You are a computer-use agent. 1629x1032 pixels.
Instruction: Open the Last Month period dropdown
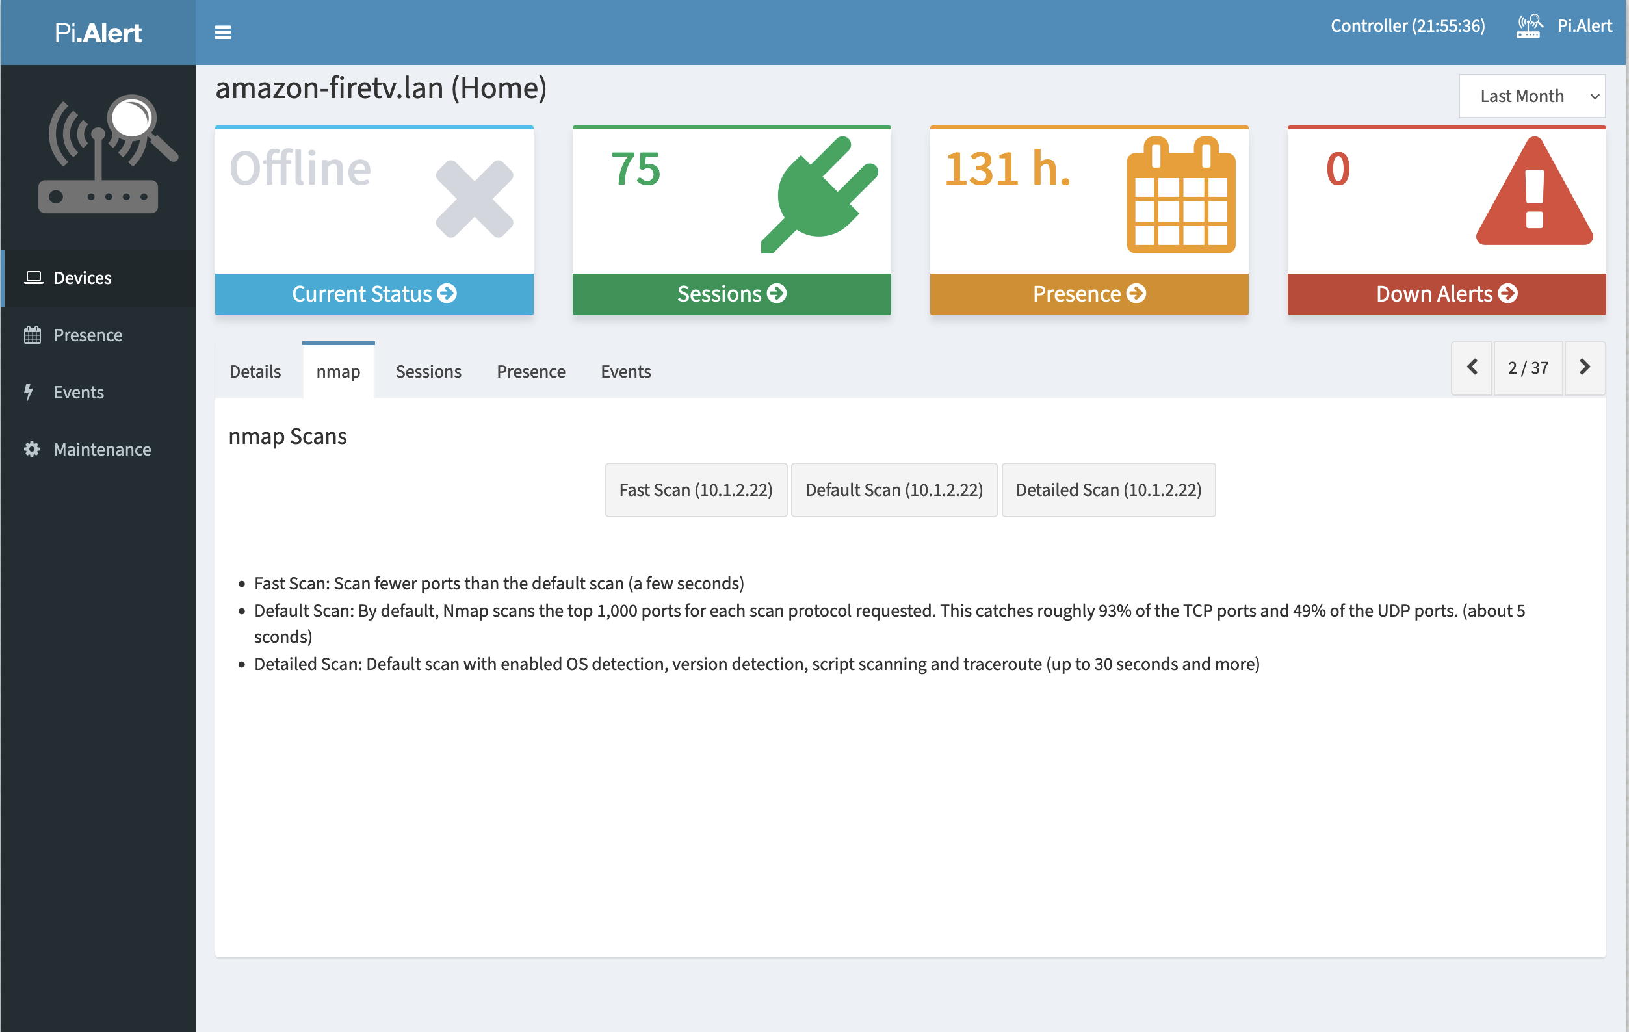click(1531, 96)
